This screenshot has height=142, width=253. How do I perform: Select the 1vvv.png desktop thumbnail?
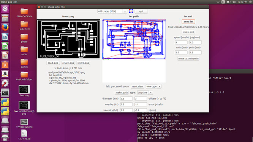click(24, 91)
